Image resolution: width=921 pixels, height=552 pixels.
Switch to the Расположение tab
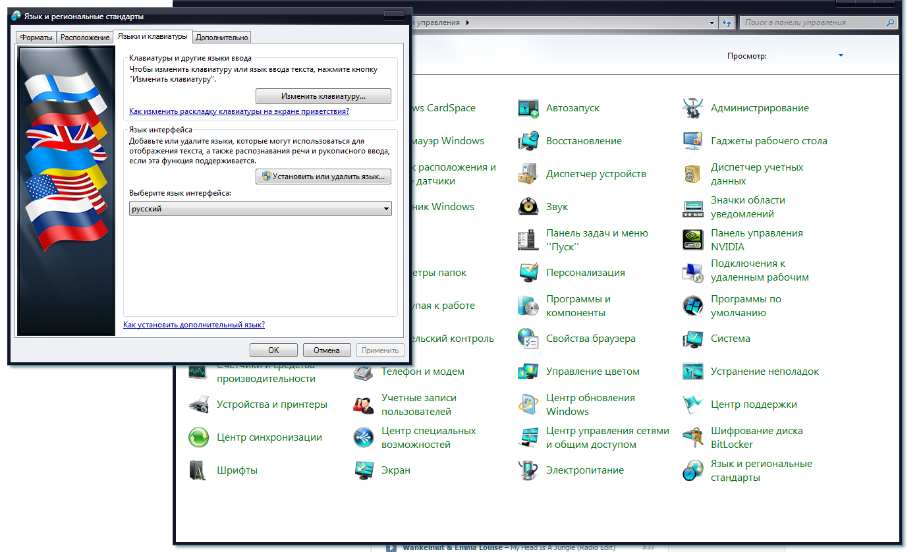(85, 38)
